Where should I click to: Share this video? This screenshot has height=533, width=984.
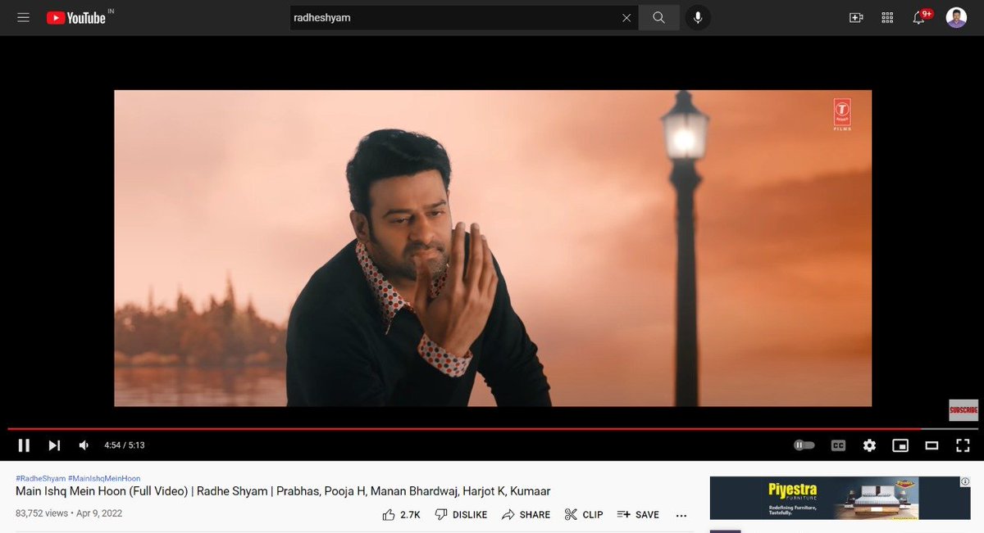click(526, 515)
